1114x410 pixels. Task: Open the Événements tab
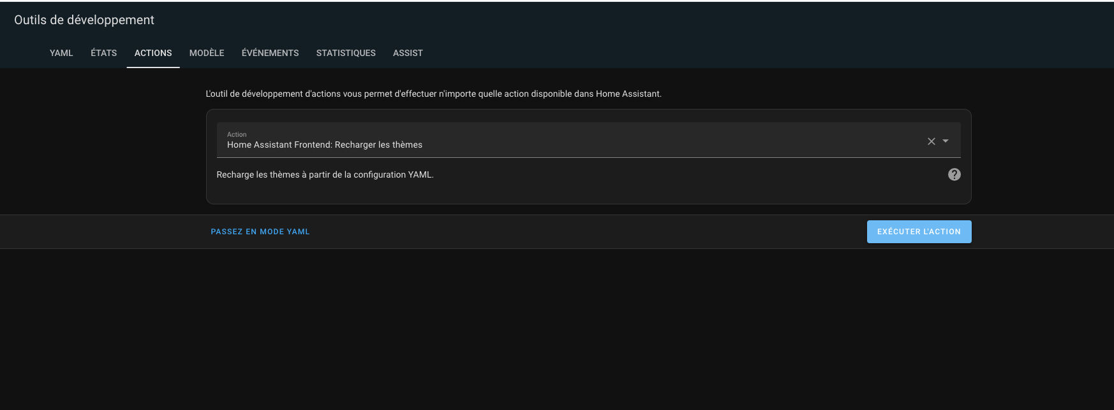pyautogui.click(x=270, y=53)
